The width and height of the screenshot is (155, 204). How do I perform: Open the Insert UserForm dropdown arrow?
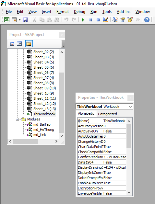(x=19, y=20)
